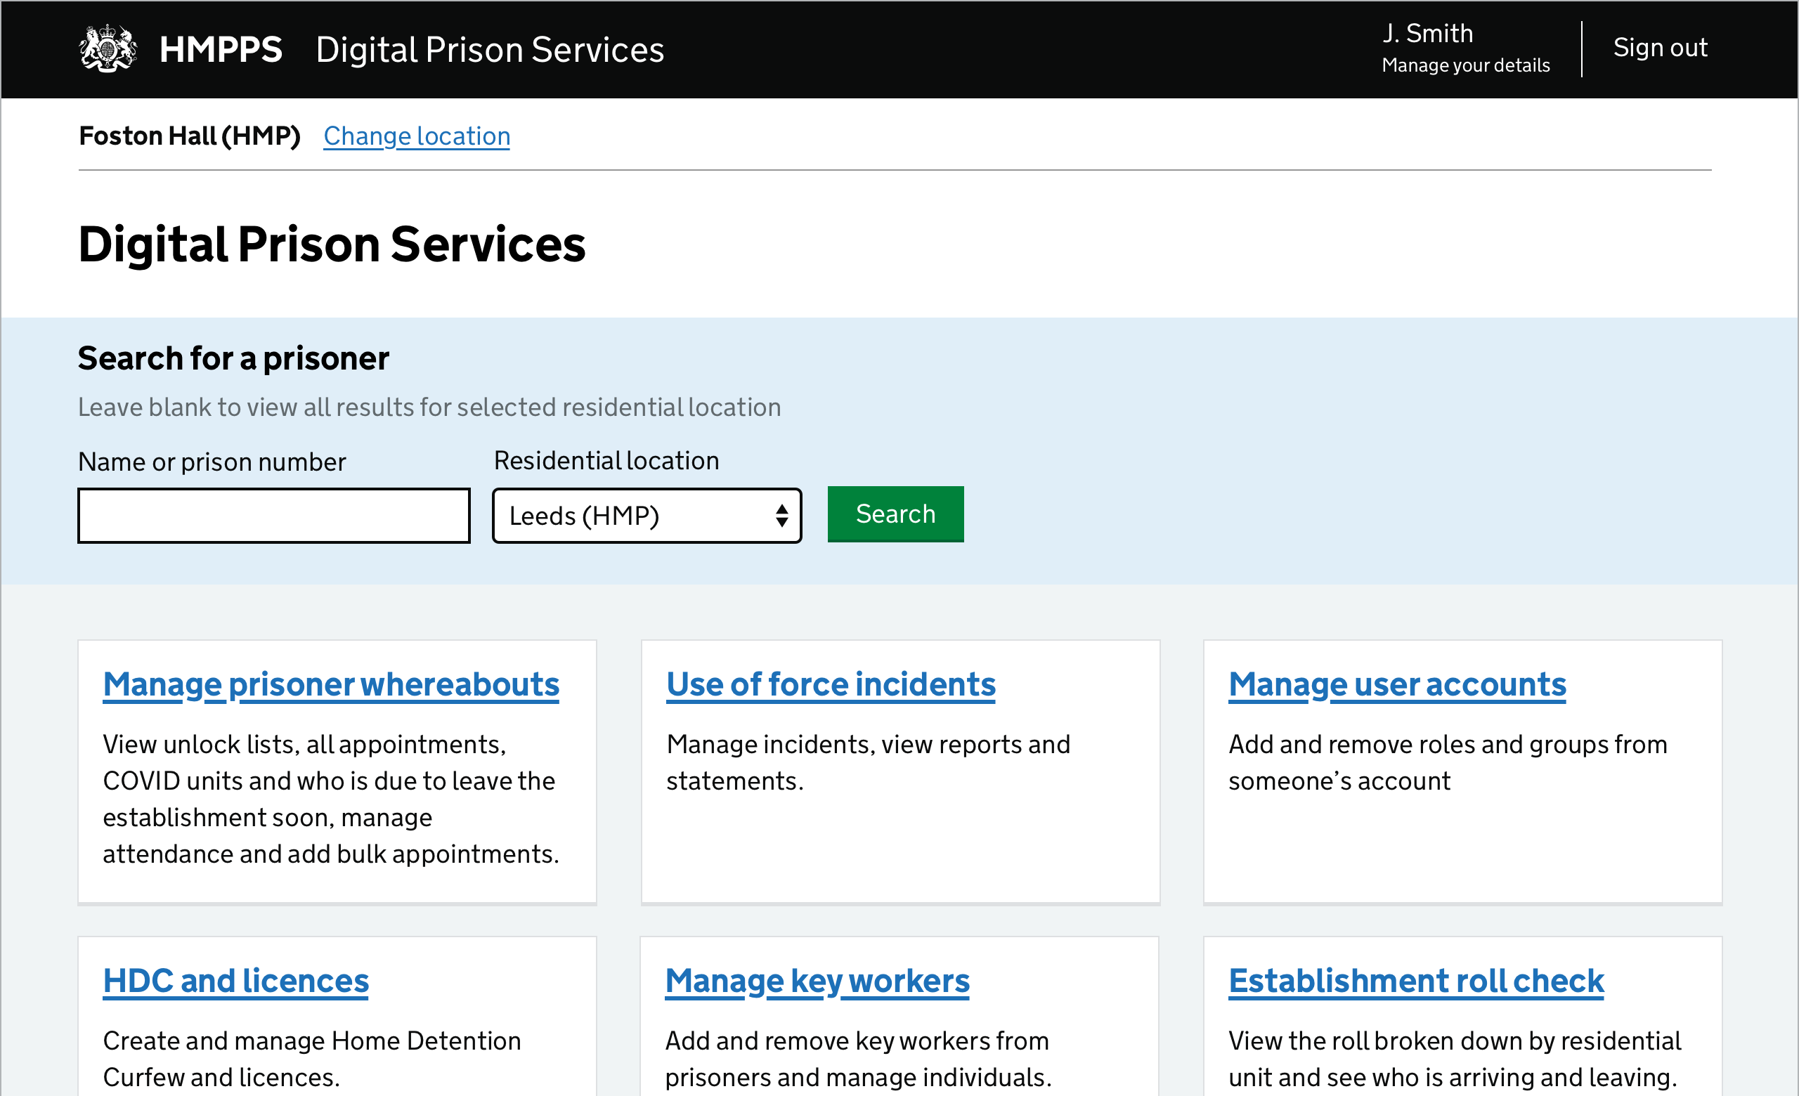This screenshot has width=1799, height=1096.
Task: Open Manage user accounts
Action: point(1396,684)
